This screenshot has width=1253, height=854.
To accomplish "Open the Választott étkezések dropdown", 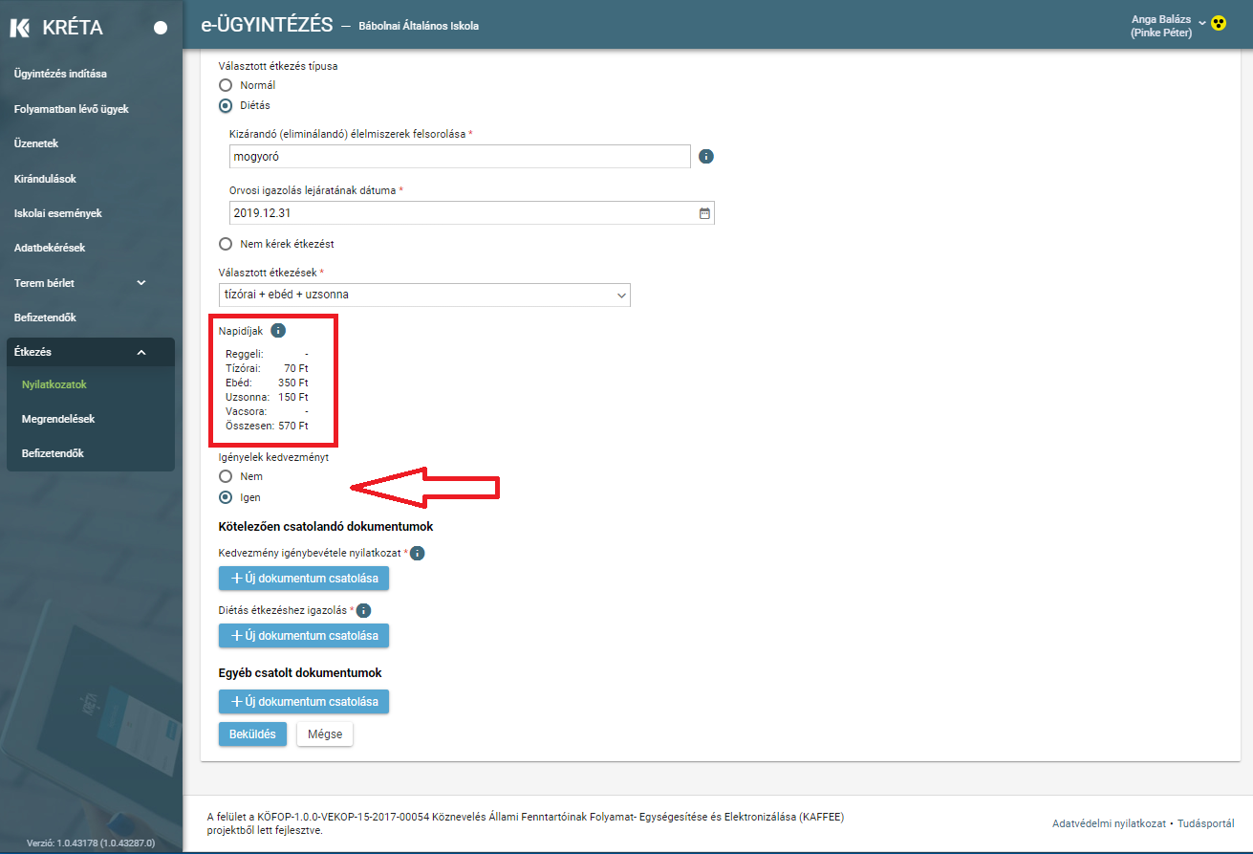I will [x=424, y=295].
